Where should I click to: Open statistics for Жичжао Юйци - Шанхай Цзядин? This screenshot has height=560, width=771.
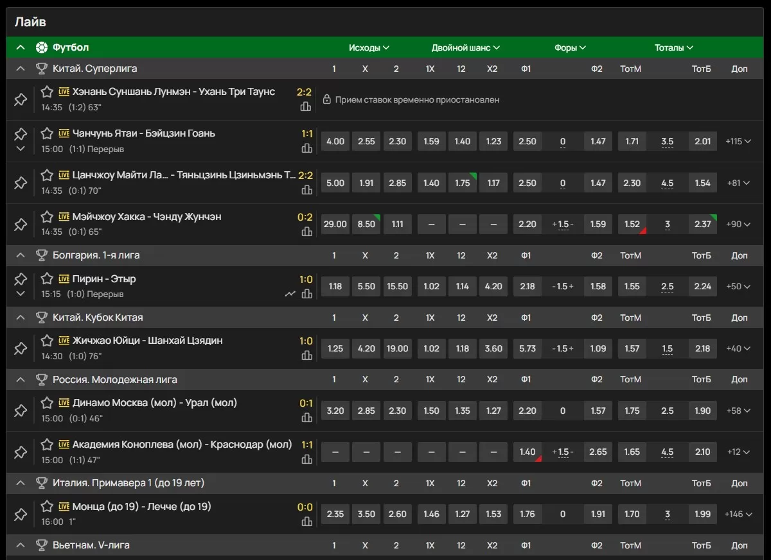click(x=306, y=355)
